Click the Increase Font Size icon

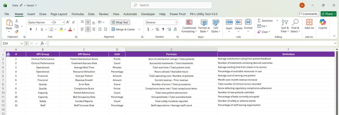(x=68, y=22)
